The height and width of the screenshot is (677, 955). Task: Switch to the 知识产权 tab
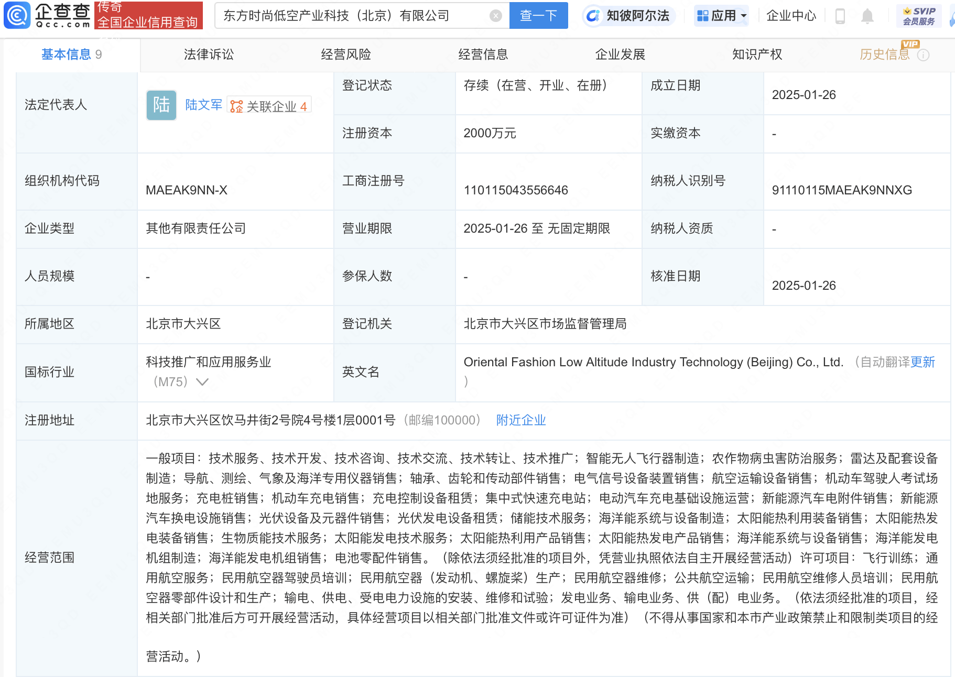757,54
